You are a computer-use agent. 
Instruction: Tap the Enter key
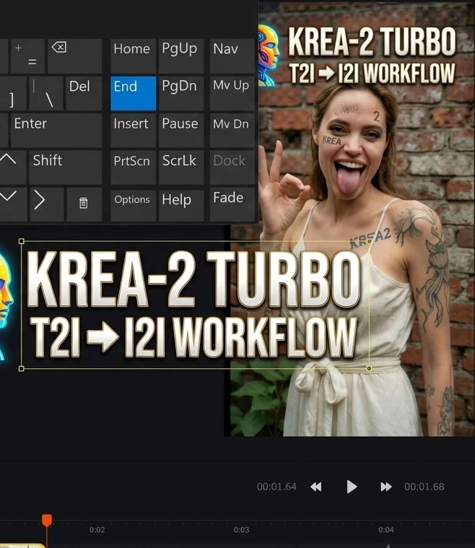pos(56,131)
